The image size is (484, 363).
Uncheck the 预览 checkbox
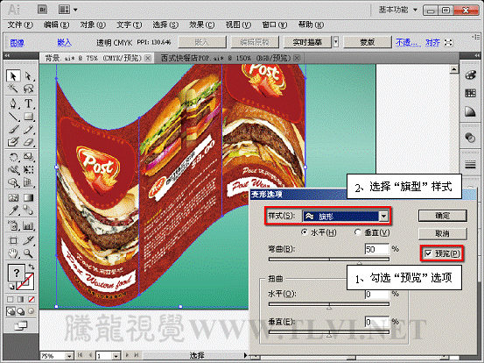pyautogui.click(x=428, y=253)
